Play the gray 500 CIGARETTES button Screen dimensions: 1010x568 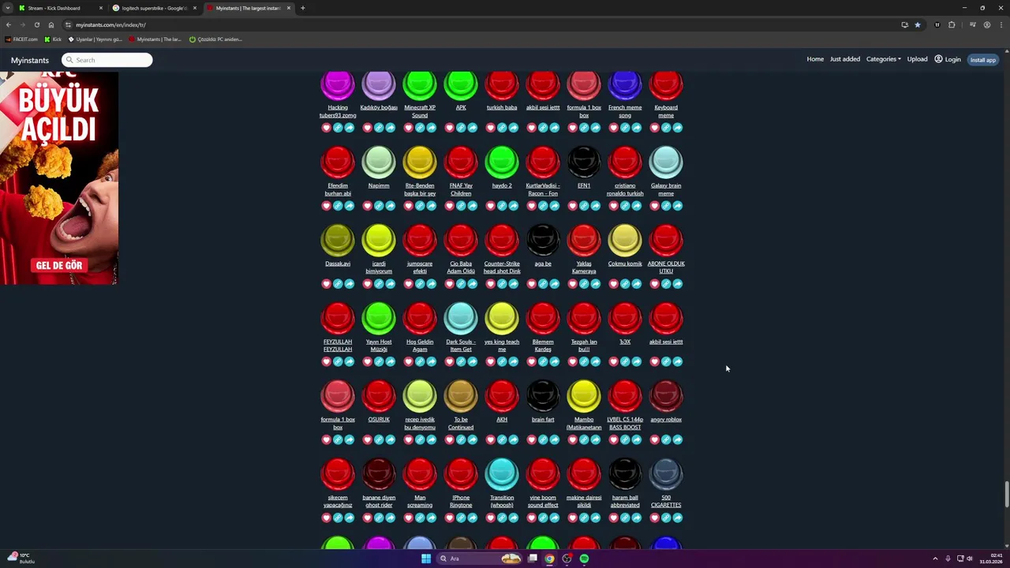[x=666, y=474]
